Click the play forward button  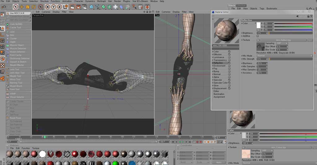[183, 142]
